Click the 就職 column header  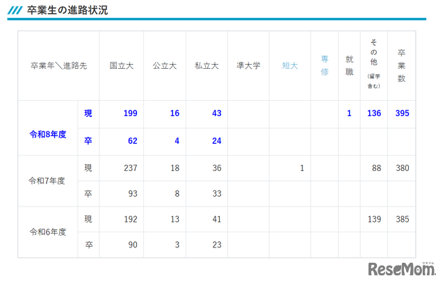pyautogui.click(x=349, y=65)
